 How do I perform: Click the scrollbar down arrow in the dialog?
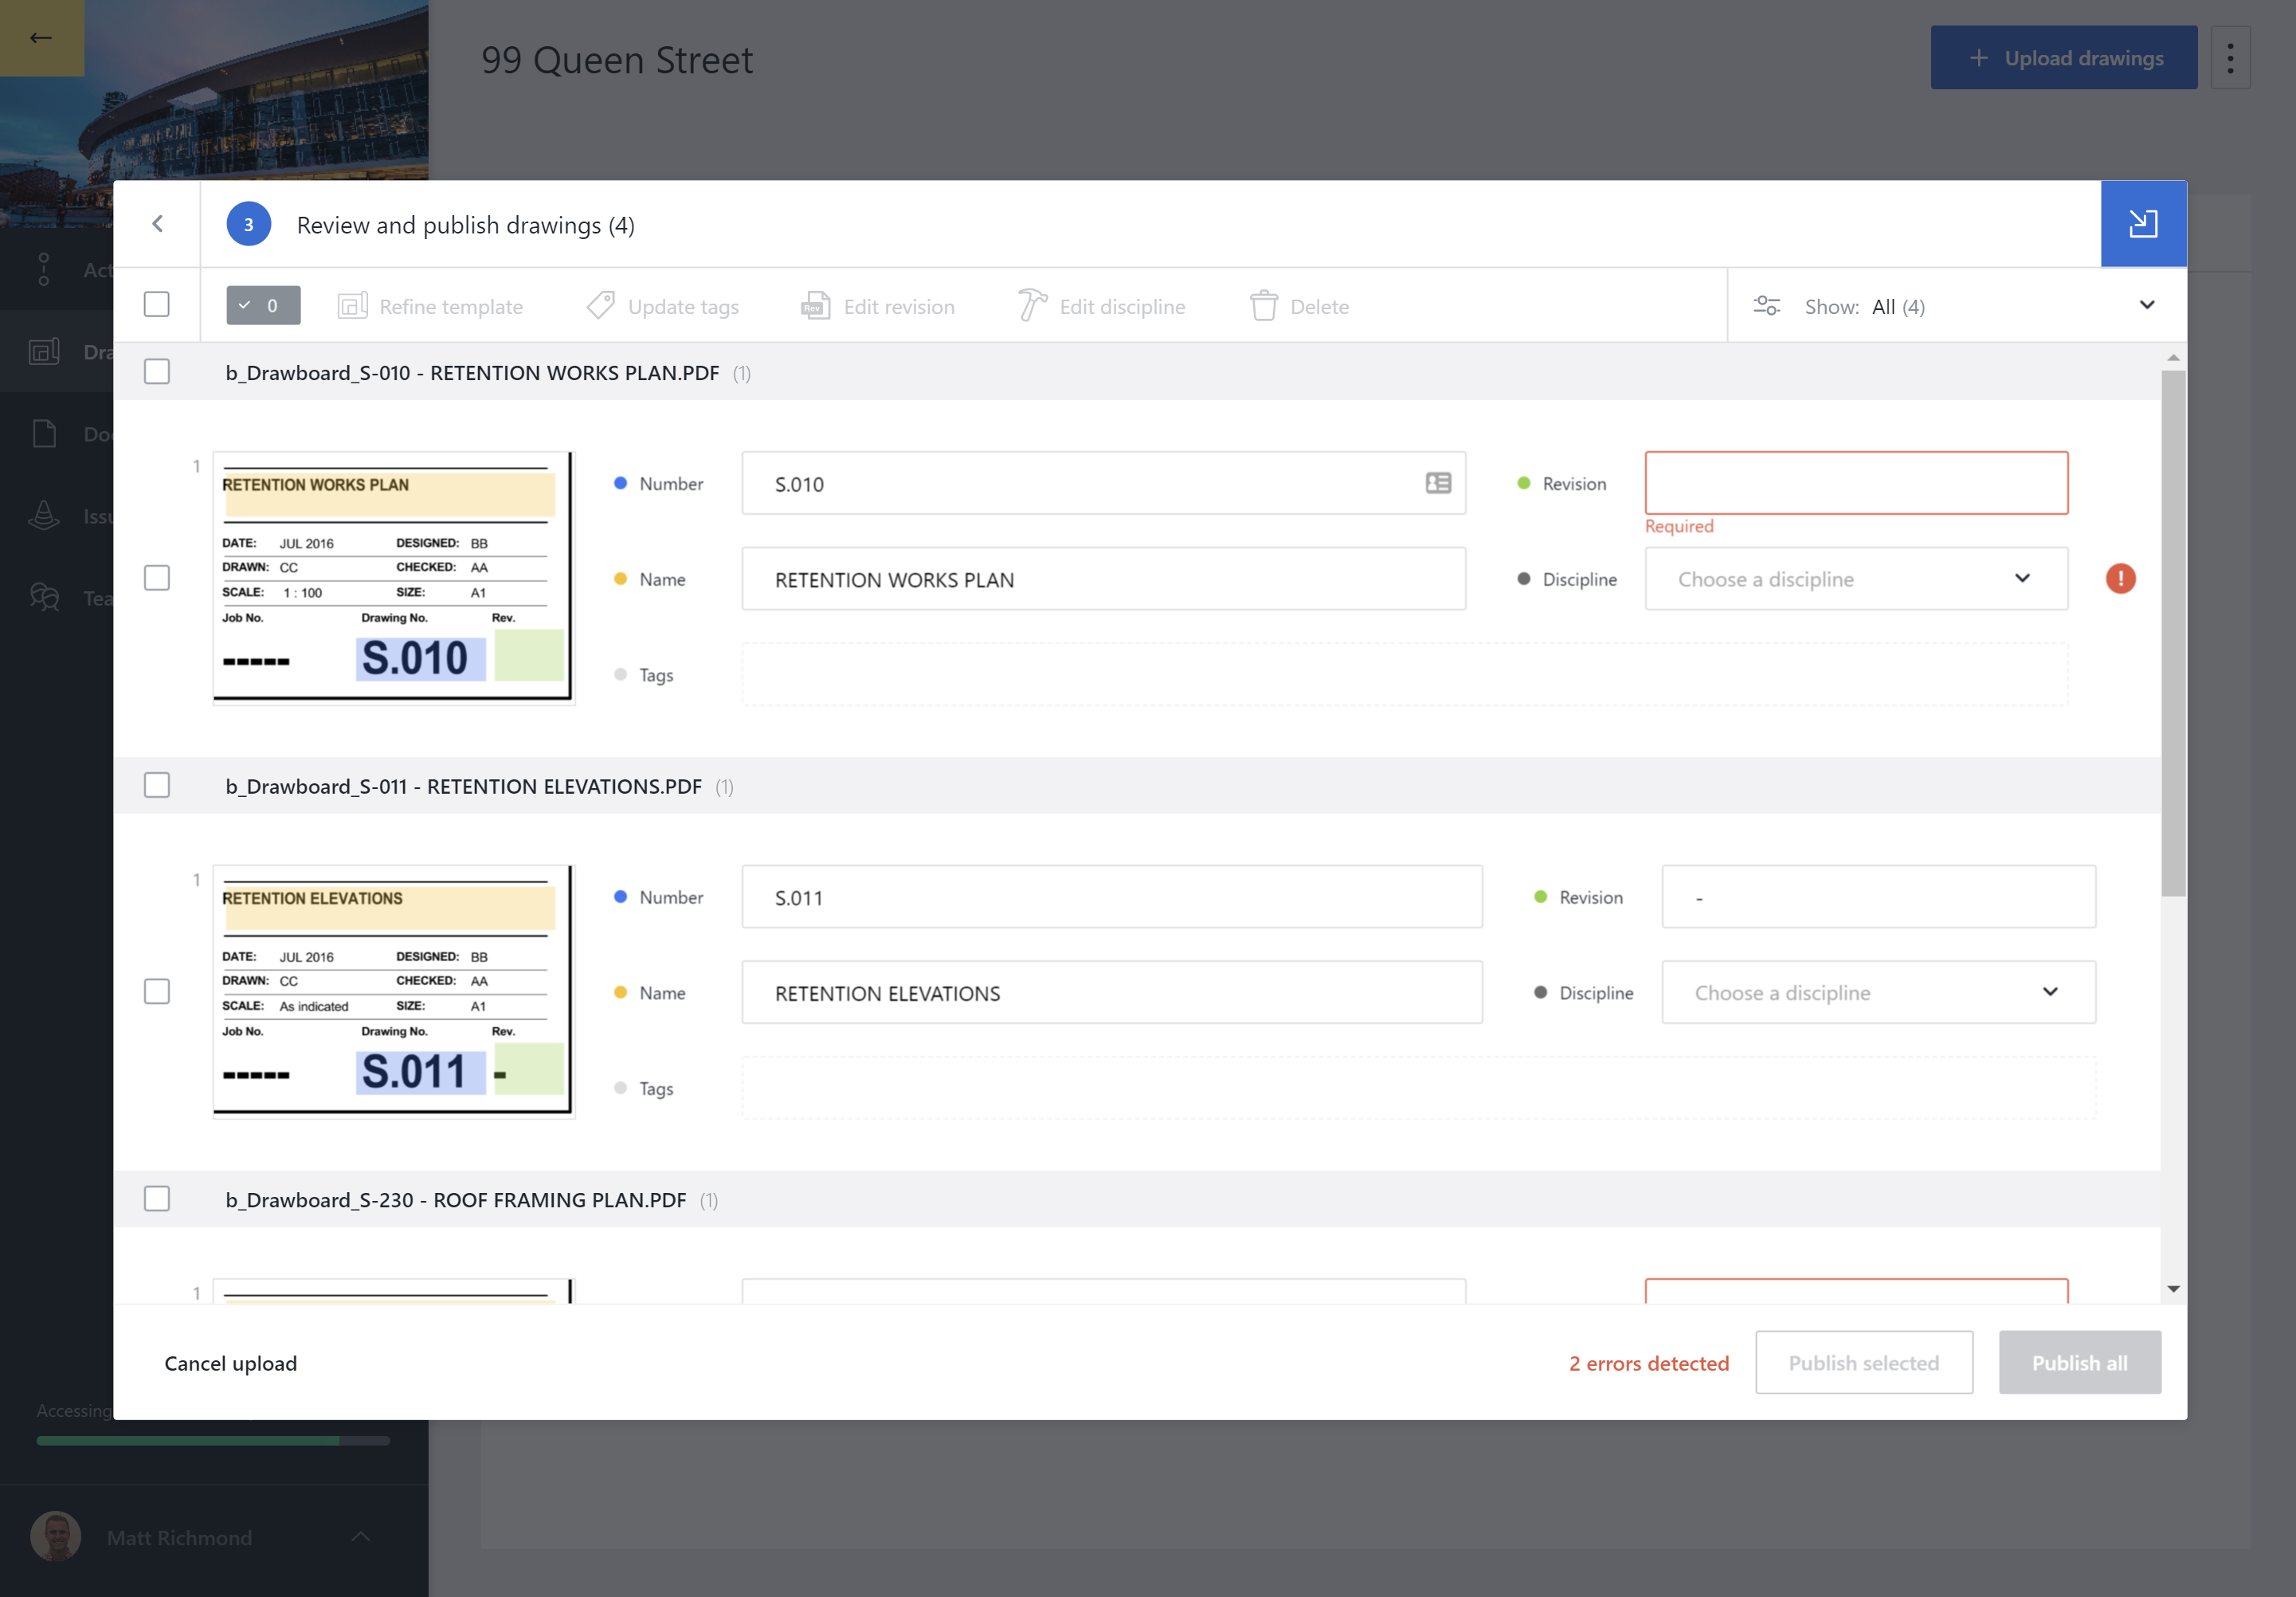[2173, 1289]
